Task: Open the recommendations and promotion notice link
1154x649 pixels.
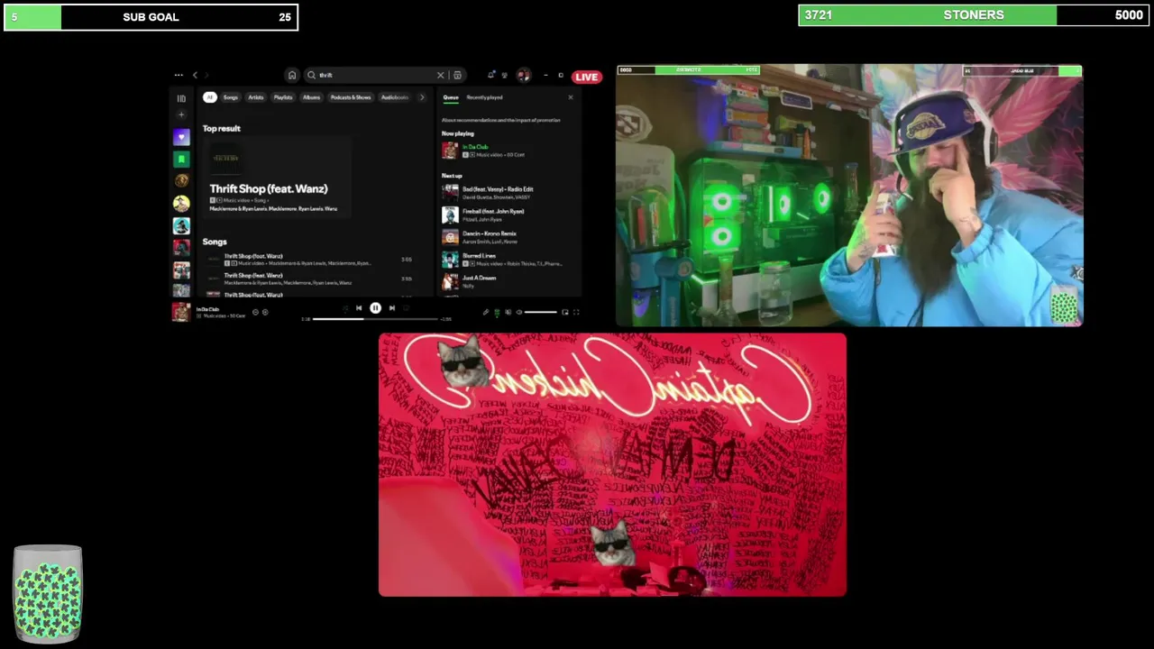Action: click(x=500, y=120)
